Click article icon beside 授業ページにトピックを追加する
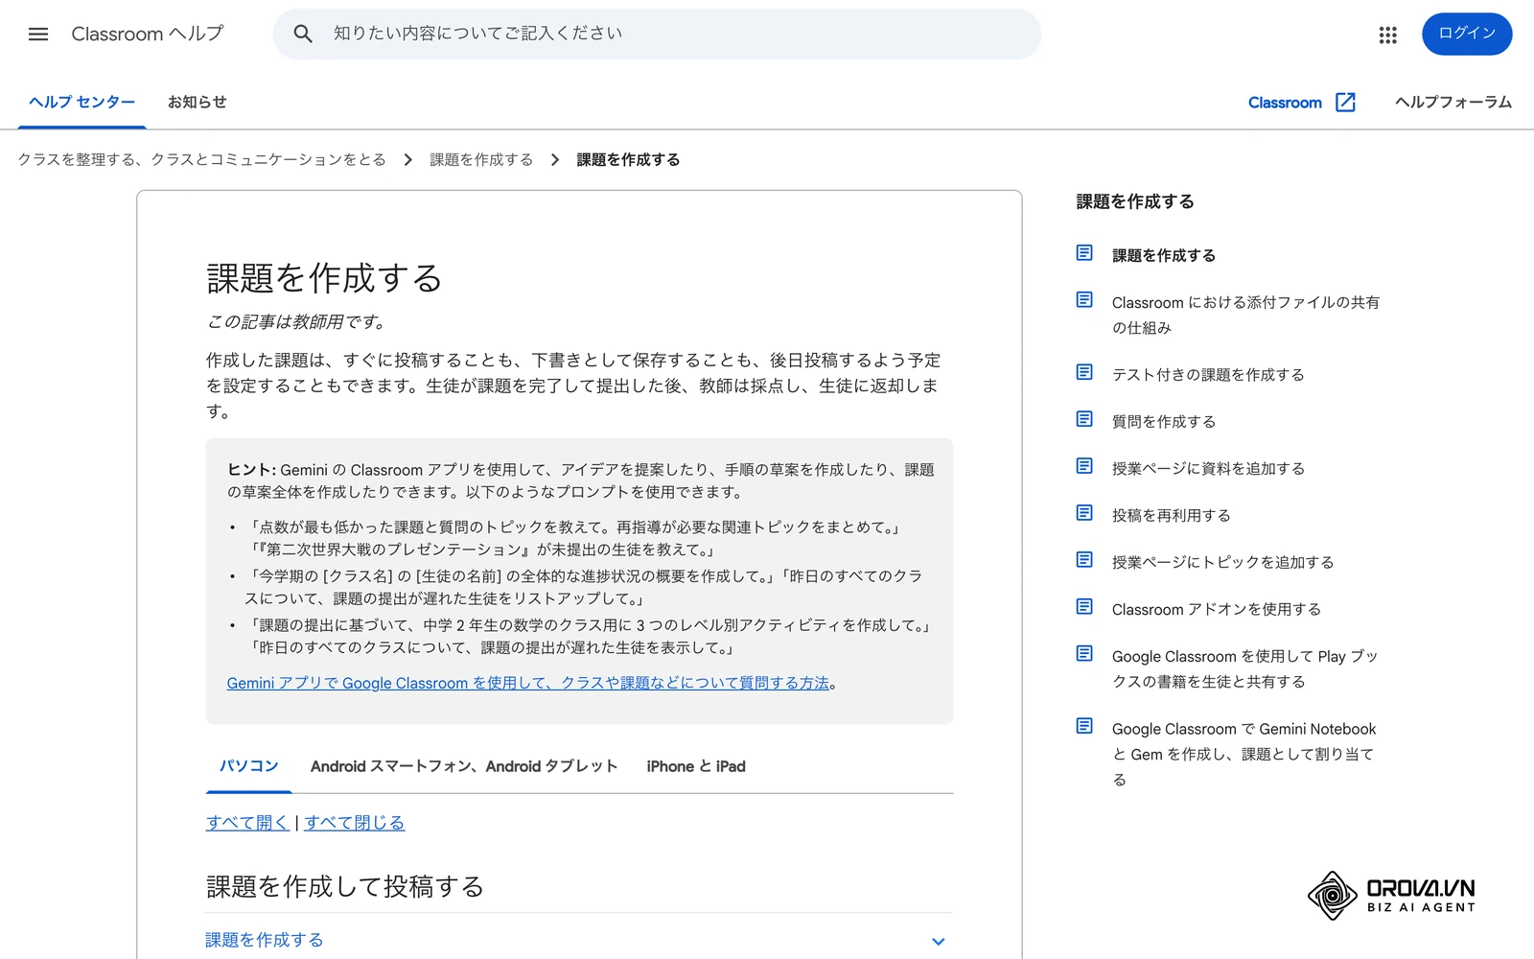This screenshot has width=1534, height=959. [1084, 560]
